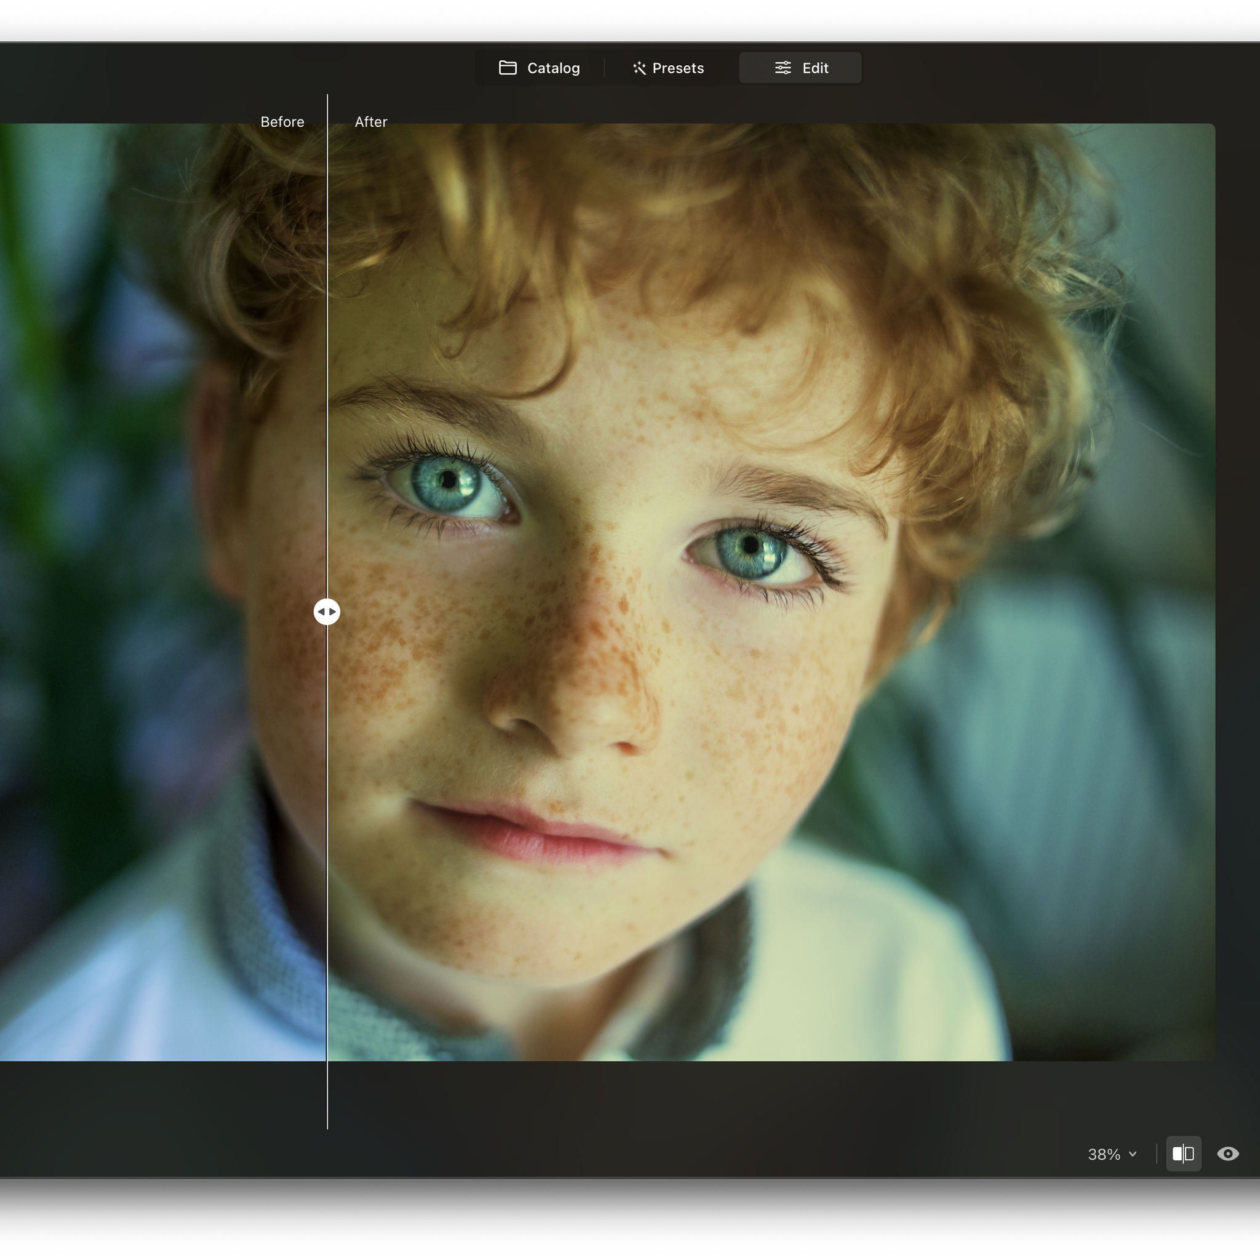This screenshot has width=1260, height=1260.
Task: Click the Before label
Action: coord(282,121)
